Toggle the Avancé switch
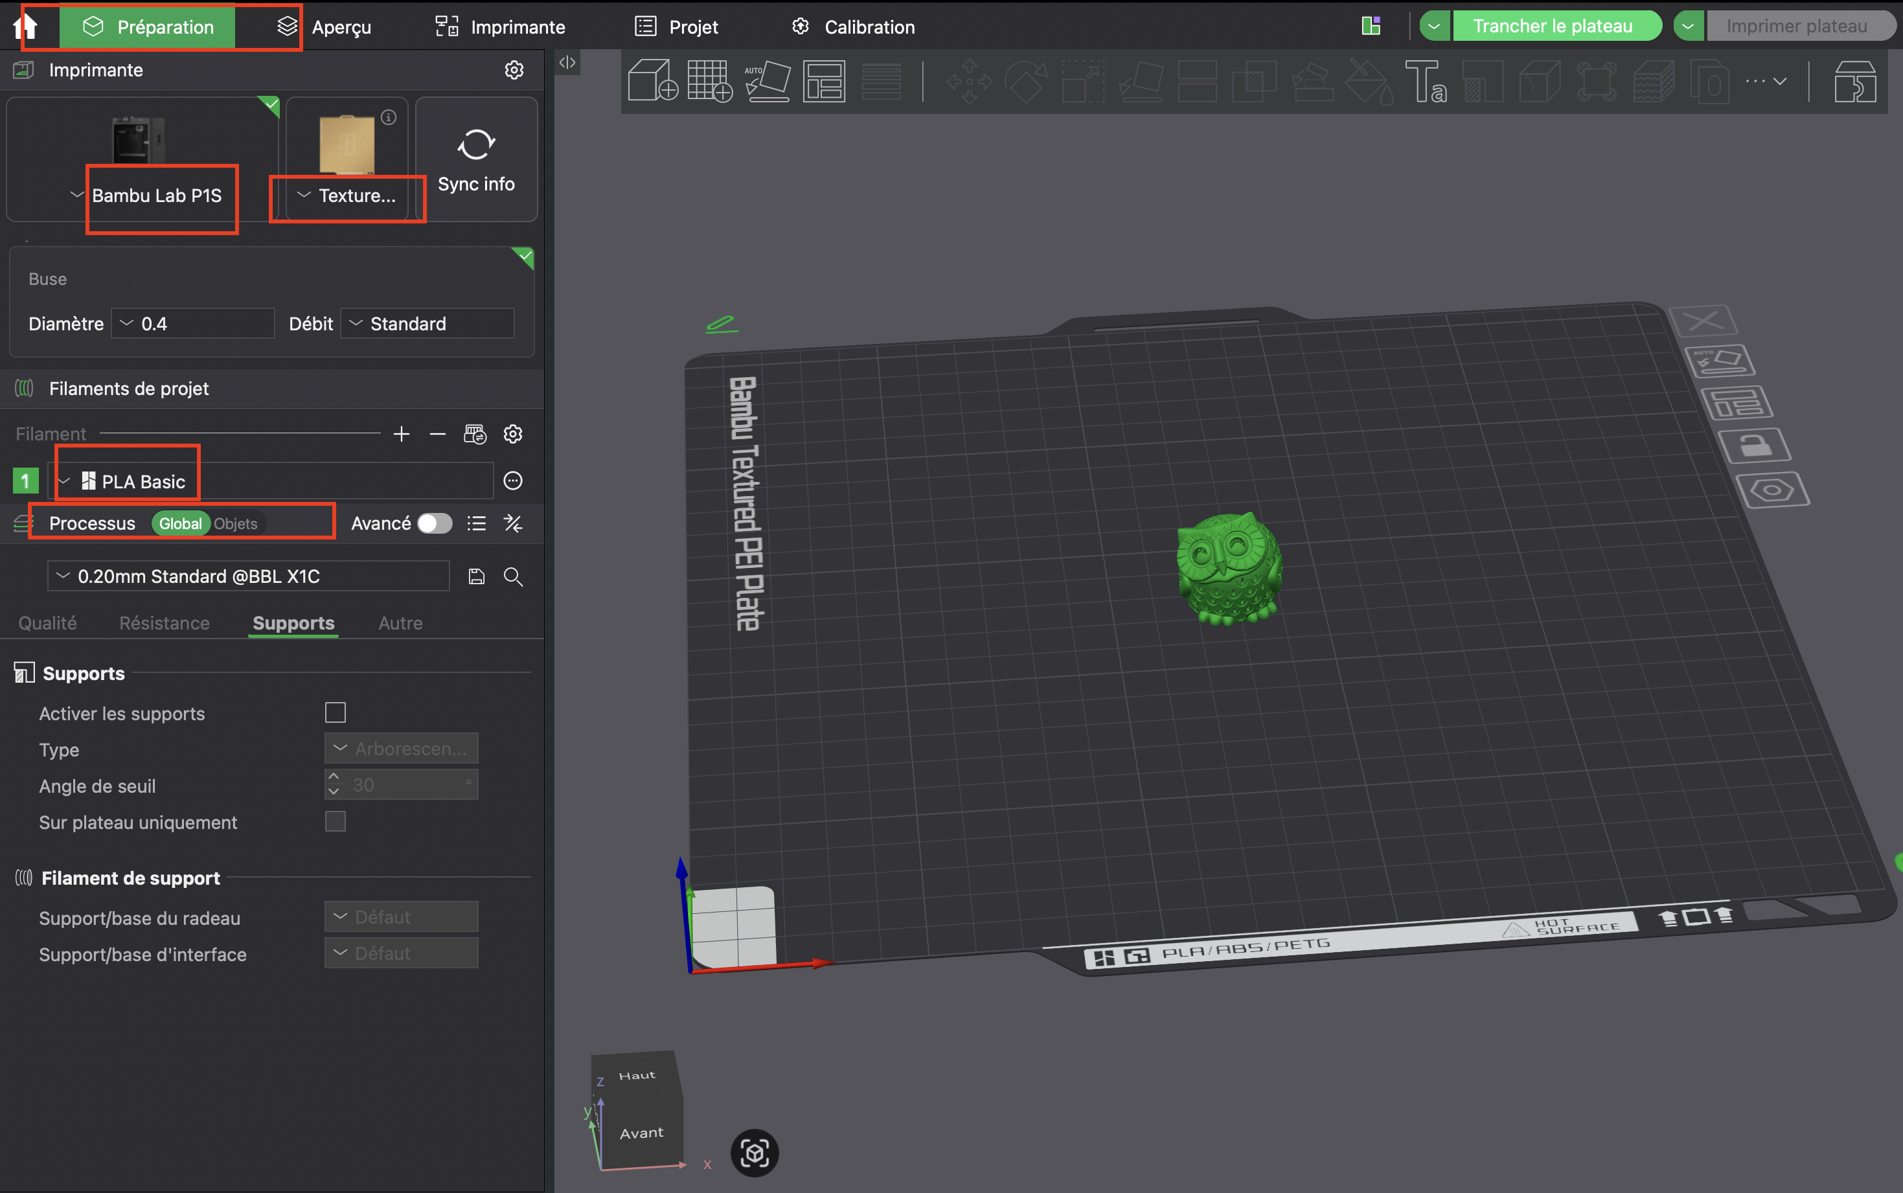This screenshot has width=1903, height=1193. tap(434, 523)
